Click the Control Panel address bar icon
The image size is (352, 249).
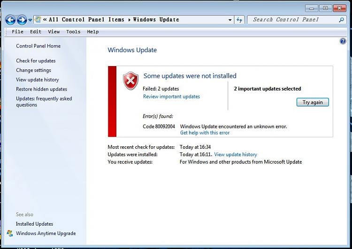point(38,20)
